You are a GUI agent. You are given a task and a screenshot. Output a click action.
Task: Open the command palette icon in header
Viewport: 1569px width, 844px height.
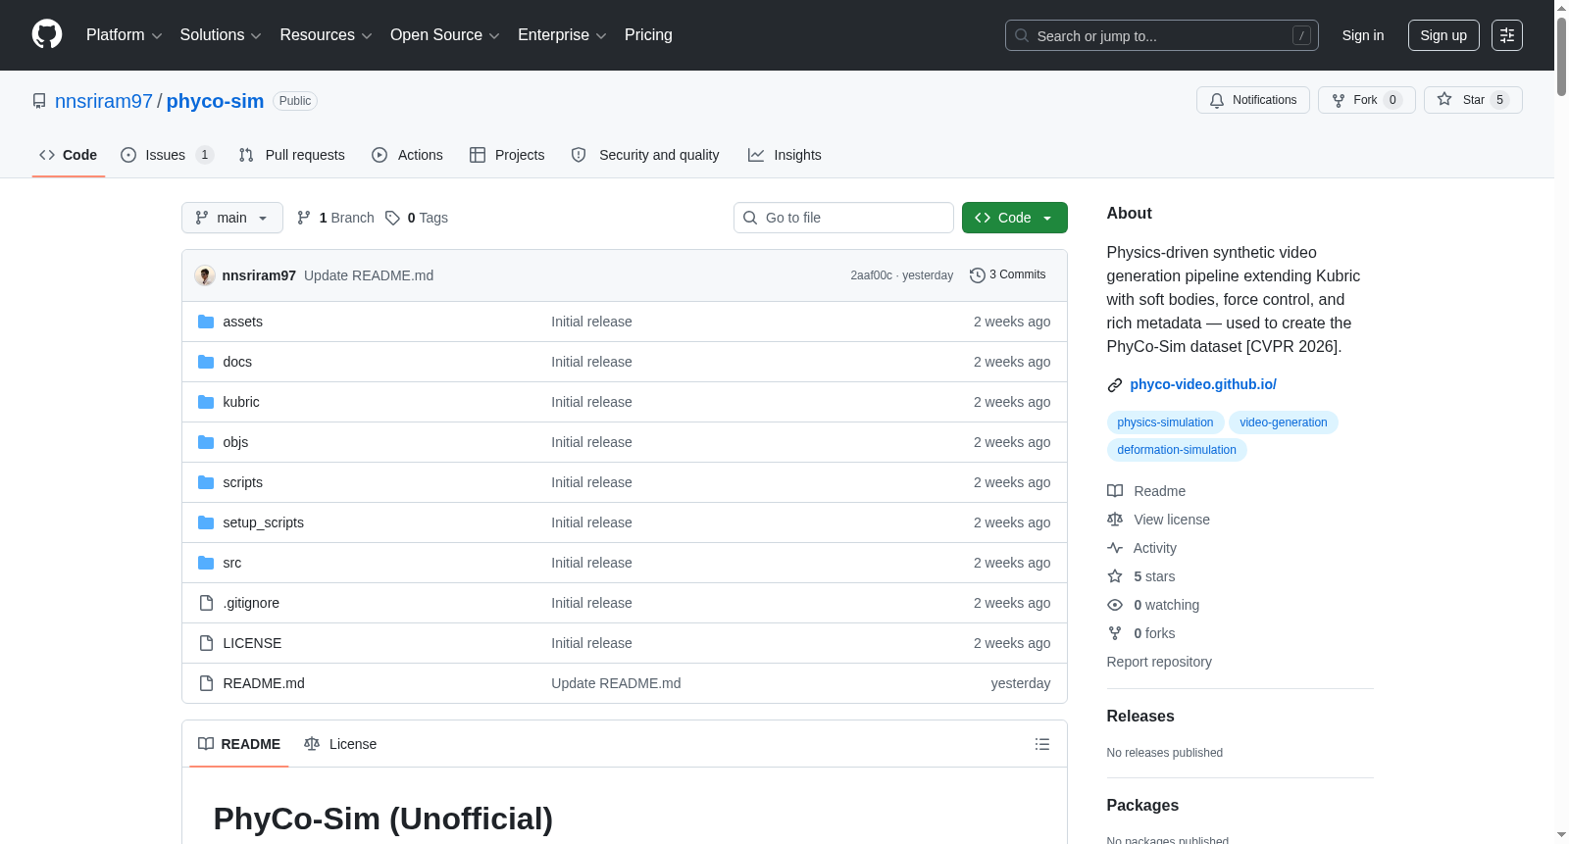click(1507, 35)
